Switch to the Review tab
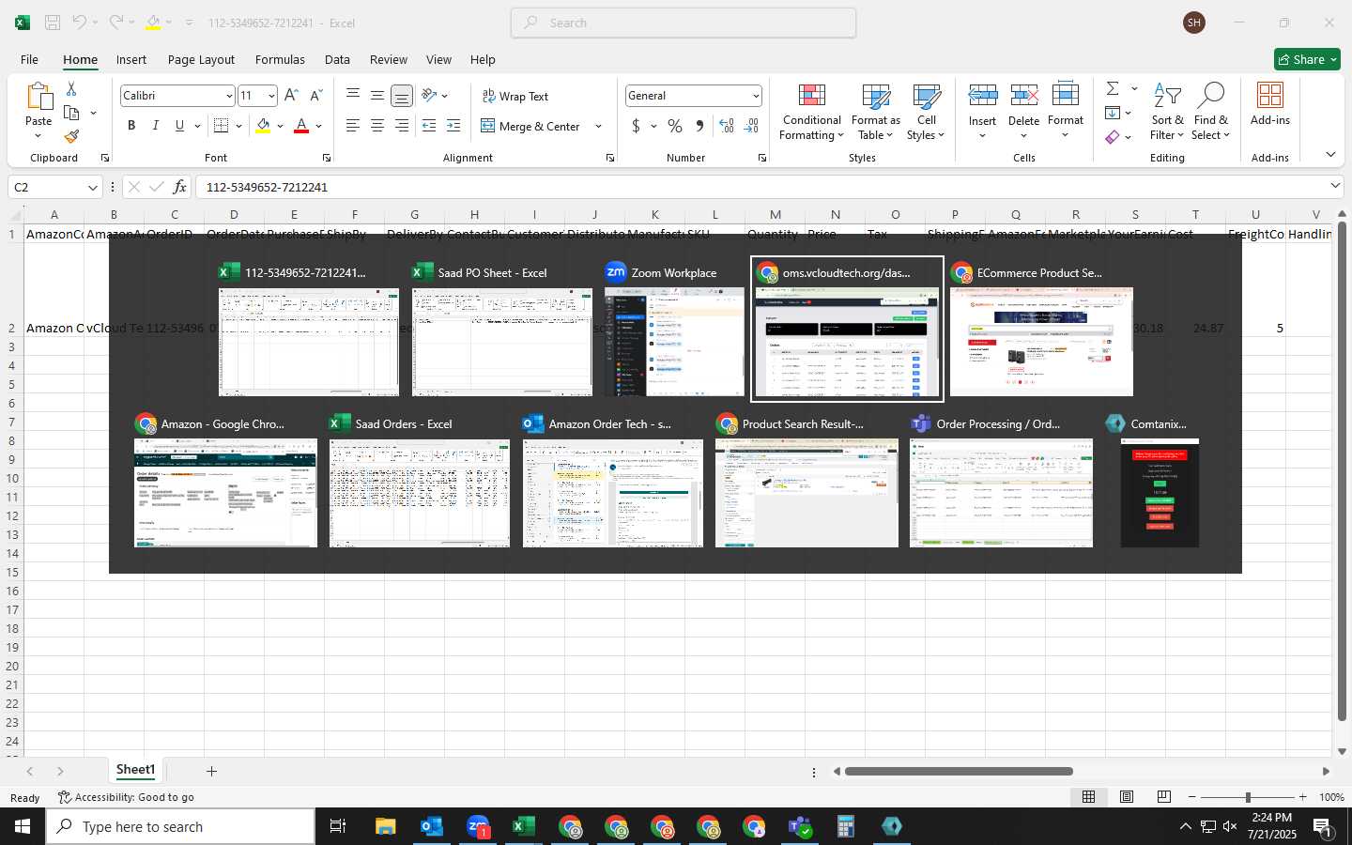1352x845 pixels. point(389,59)
